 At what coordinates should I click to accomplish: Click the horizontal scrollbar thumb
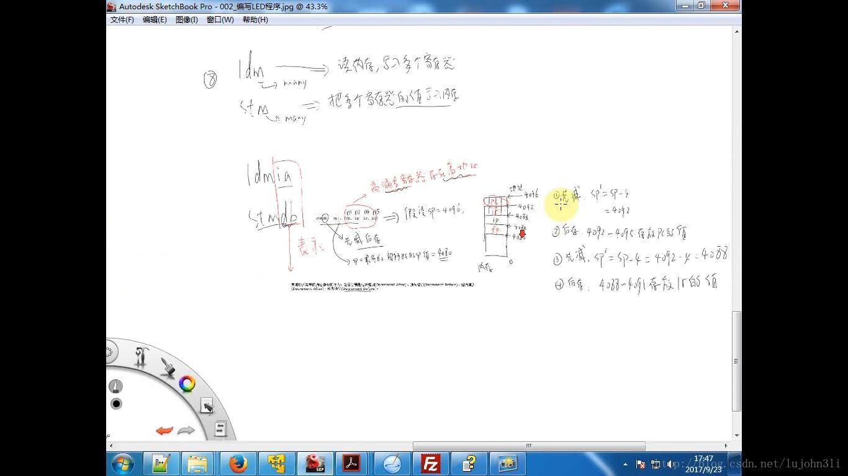coord(529,446)
